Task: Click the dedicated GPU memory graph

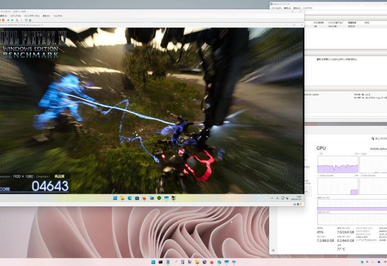Action: click(x=352, y=205)
